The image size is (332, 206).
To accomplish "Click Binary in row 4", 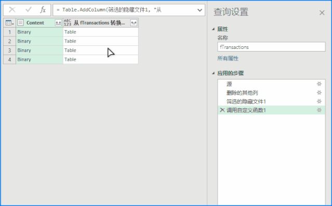I will point(24,59).
